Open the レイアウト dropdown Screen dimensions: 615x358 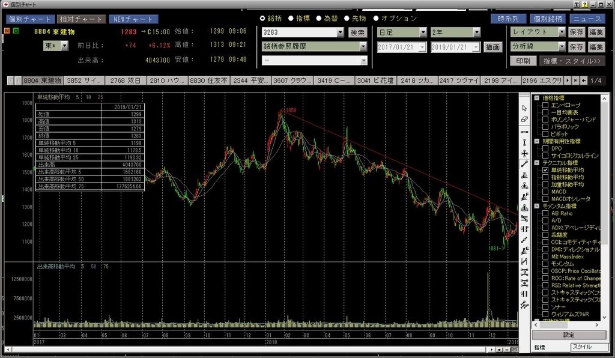click(562, 32)
